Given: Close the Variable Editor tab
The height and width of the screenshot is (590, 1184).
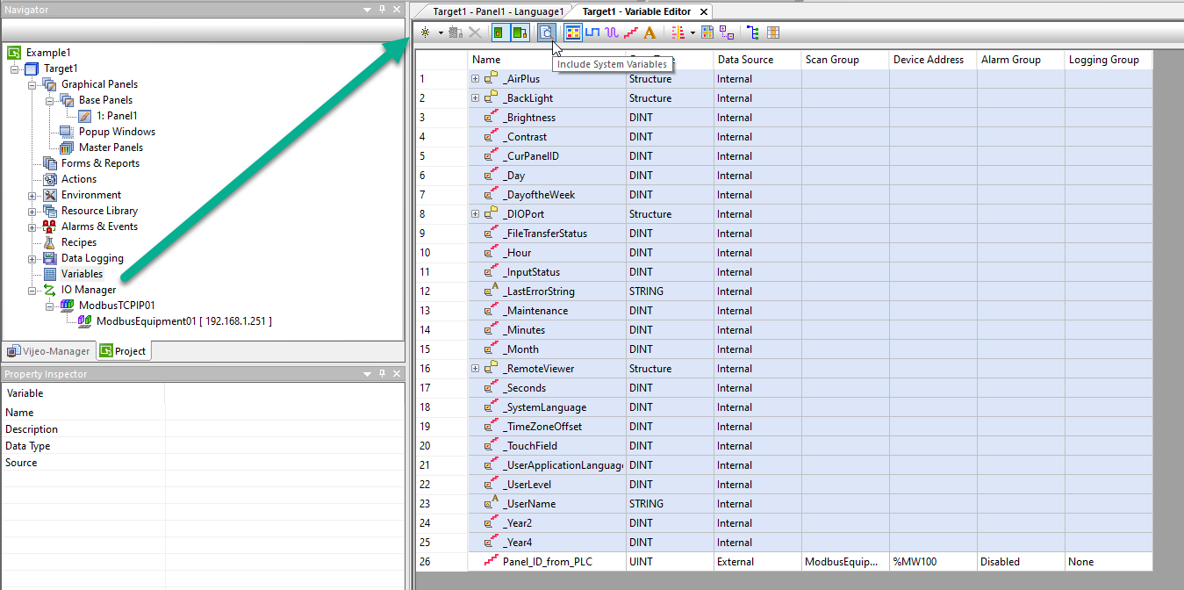Looking at the screenshot, I should click(x=704, y=11).
